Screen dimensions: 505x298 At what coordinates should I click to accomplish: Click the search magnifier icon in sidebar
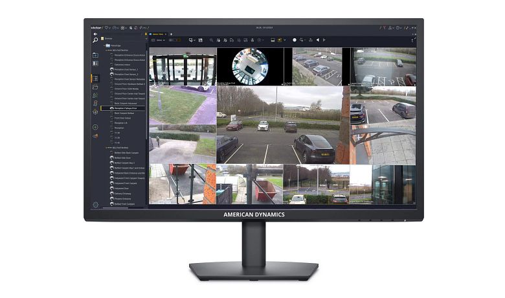coord(95,40)
